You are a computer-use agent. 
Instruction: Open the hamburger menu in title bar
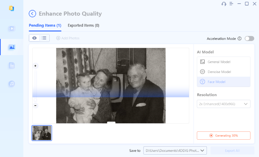(x=231, y=4)
